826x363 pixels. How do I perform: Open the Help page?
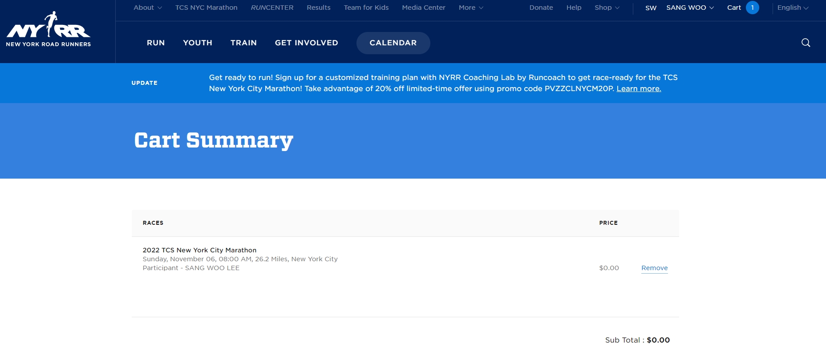coord(574,8)
